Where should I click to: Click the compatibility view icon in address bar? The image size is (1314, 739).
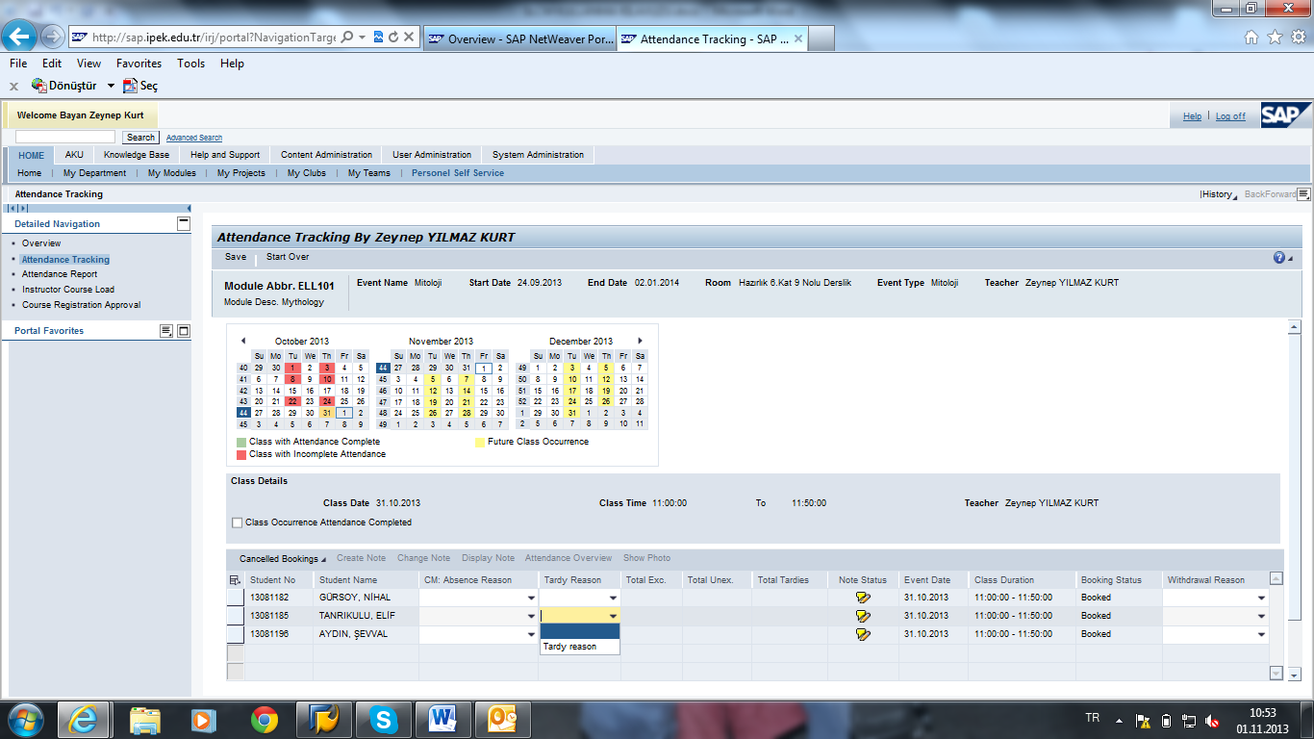pos(378,38)
